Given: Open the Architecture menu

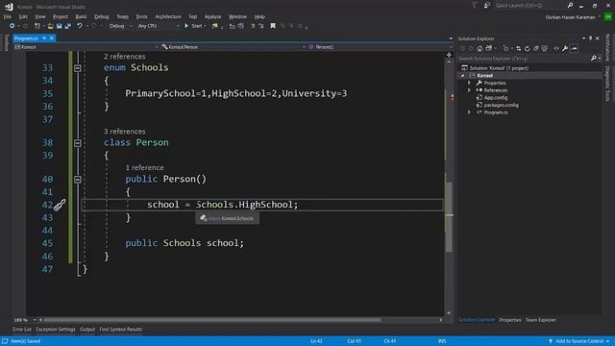Looking at the screenshot, I should (168, 17).
